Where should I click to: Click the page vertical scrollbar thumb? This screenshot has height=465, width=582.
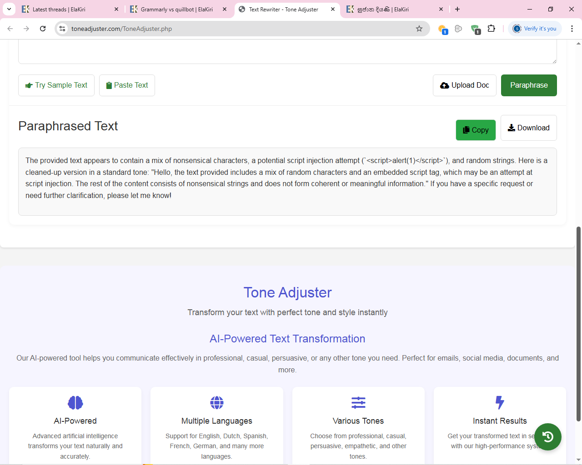pos(578,324)
